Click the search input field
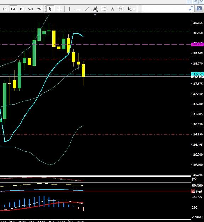 [165, 9]
